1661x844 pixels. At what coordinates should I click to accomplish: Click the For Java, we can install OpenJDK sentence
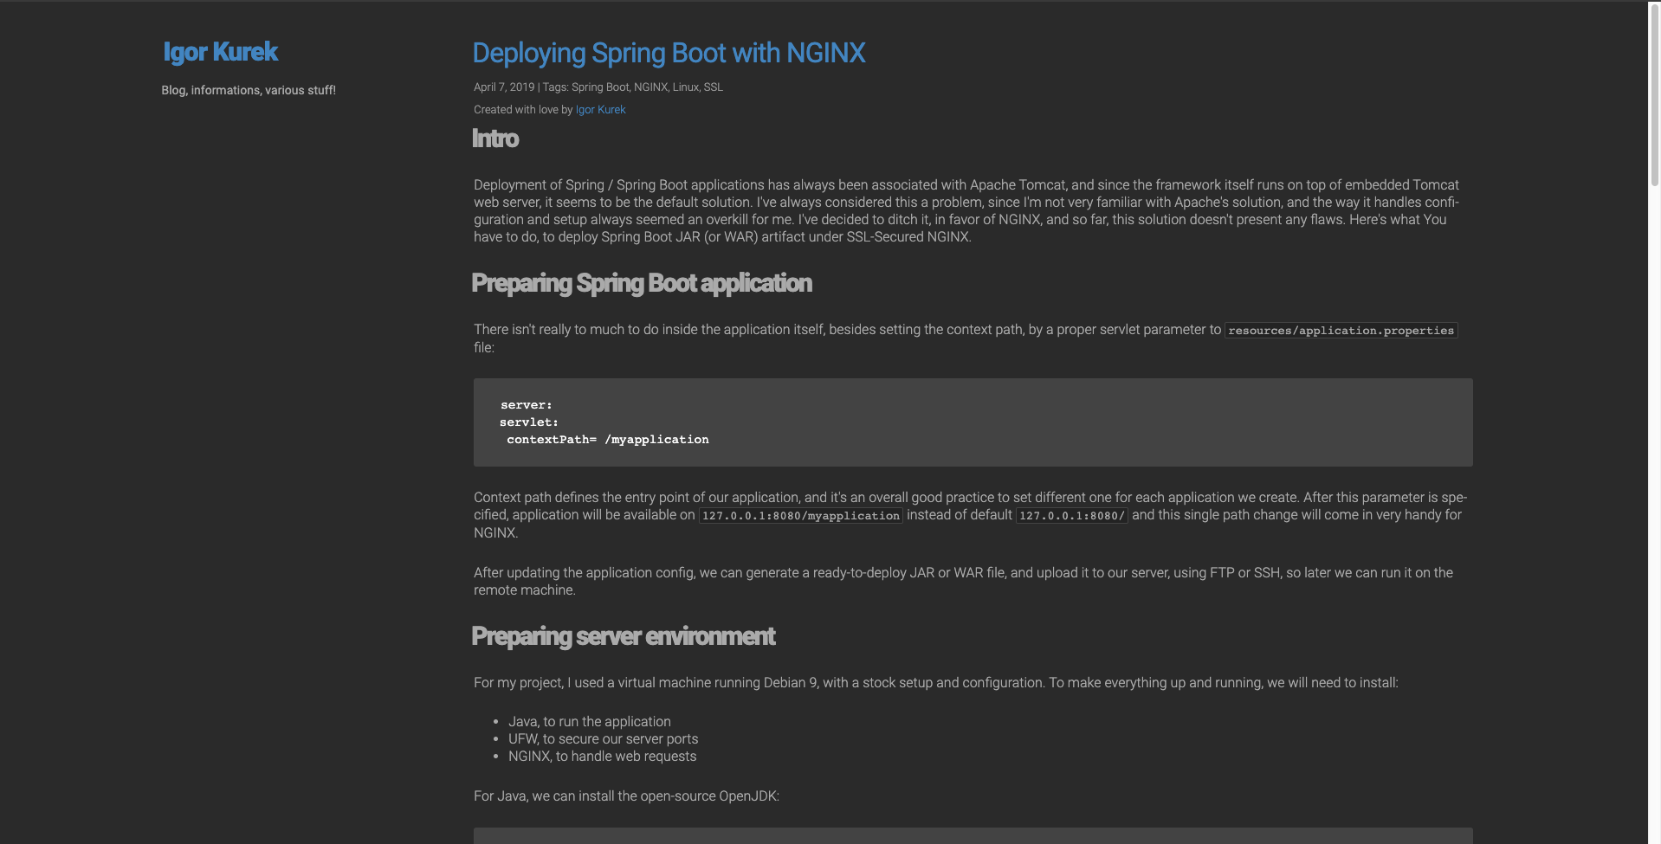click(626, 796)
